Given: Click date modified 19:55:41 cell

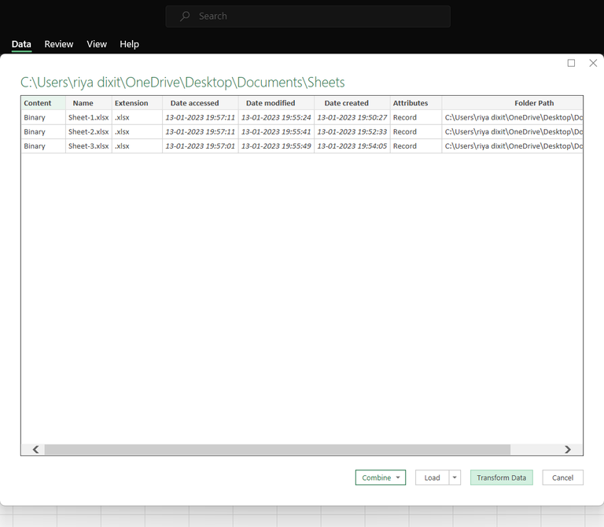Looking at the screenshot, I should [x=276, y=132].
